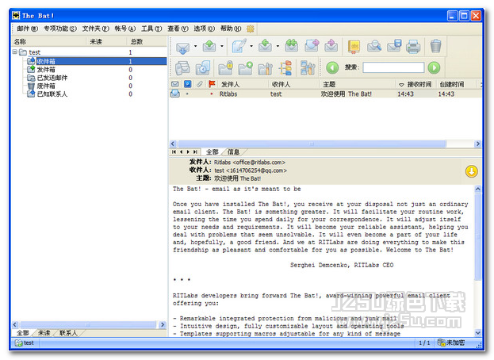Open the dropdown arrow beside new message
494x360 pixels.
point(251,46)
